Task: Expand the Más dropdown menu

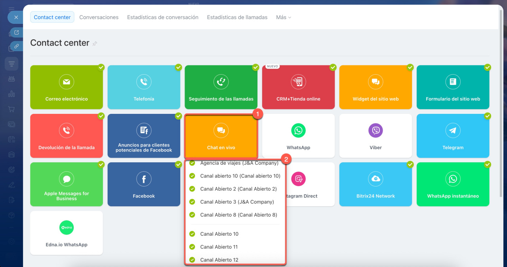Action: click(x=283, y=17)
